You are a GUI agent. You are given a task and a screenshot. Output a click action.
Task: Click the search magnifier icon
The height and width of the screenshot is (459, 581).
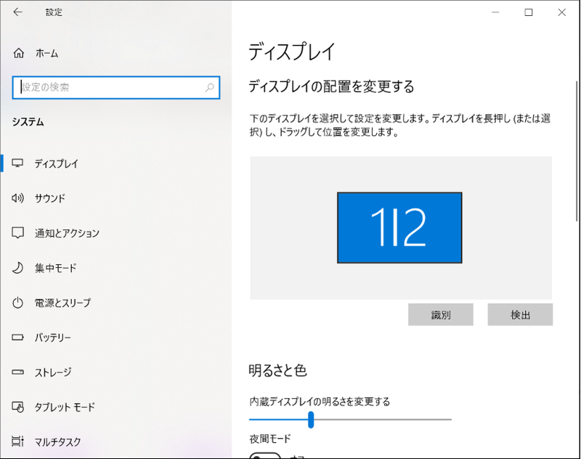[210, 87]
